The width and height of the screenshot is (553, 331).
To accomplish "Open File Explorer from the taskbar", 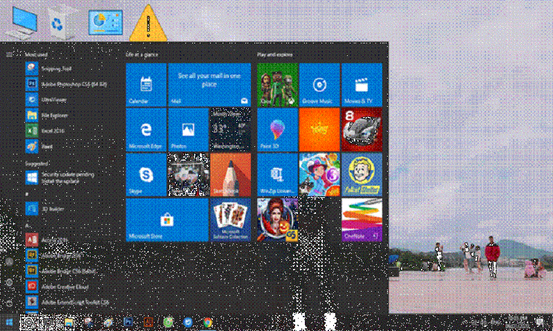I will tap(69, 322).
